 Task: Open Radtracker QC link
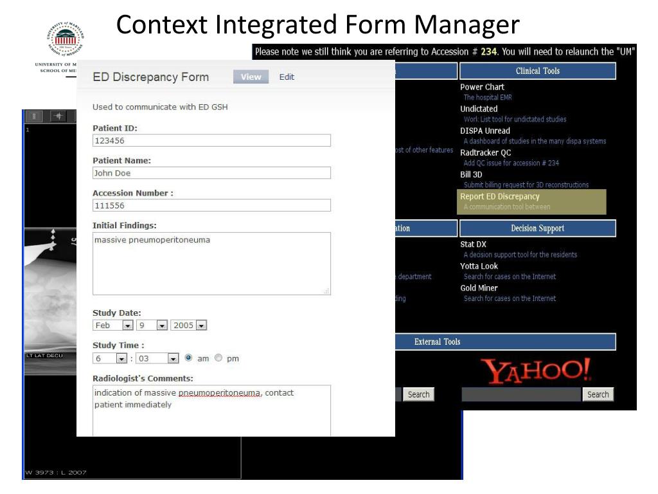coord(486,152)
